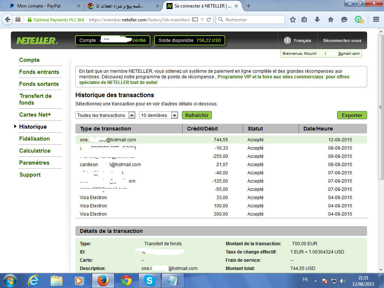The height and width of the screenshot is (288, 384).
Task: Click the volume speaker tray icon
Action: tap(343, 281)
